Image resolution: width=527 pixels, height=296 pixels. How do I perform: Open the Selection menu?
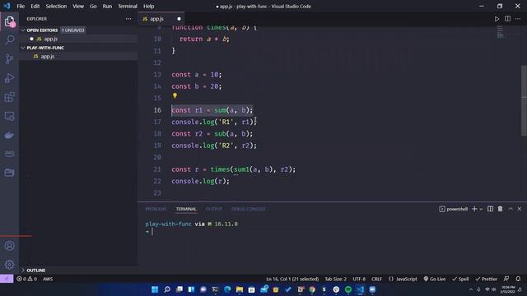point(56,6)
